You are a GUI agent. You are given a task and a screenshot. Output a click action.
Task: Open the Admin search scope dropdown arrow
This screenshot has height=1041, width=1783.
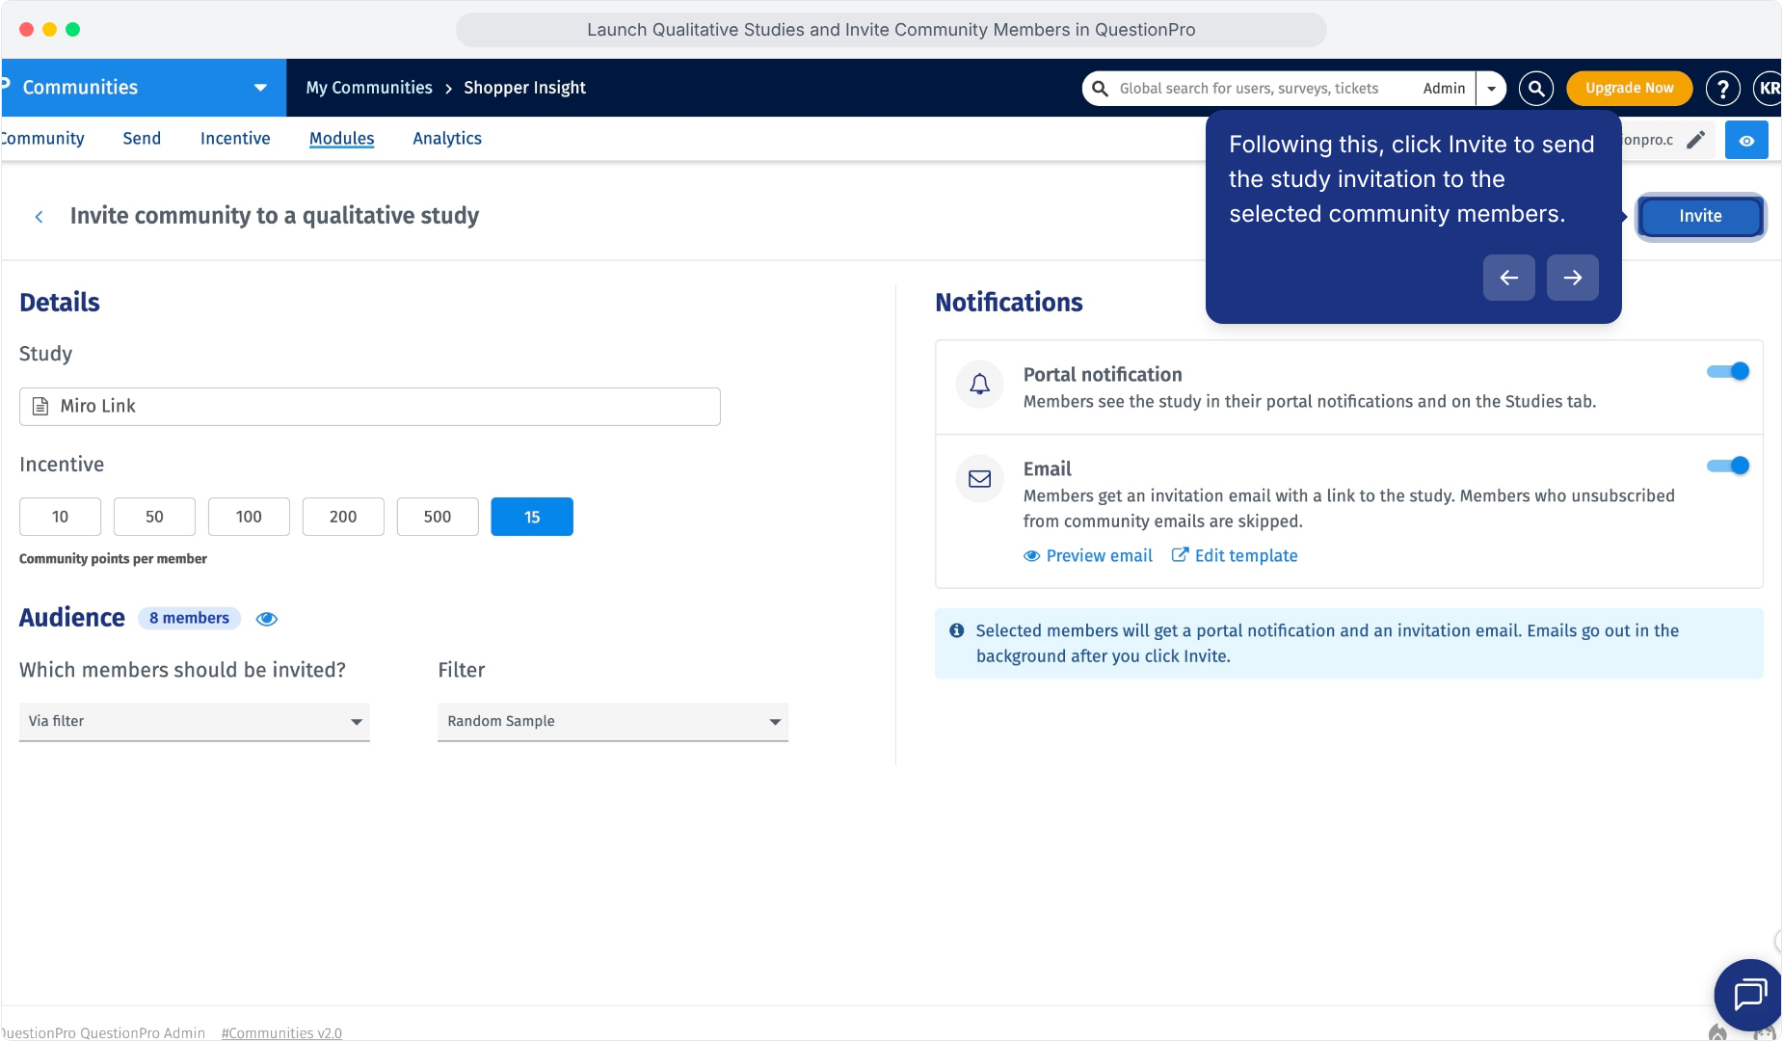pos(1492,89)
